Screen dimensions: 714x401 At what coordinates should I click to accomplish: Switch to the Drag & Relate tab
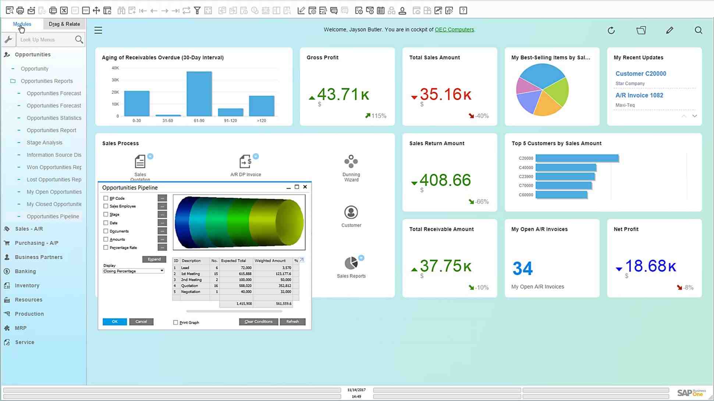(64, 24)
